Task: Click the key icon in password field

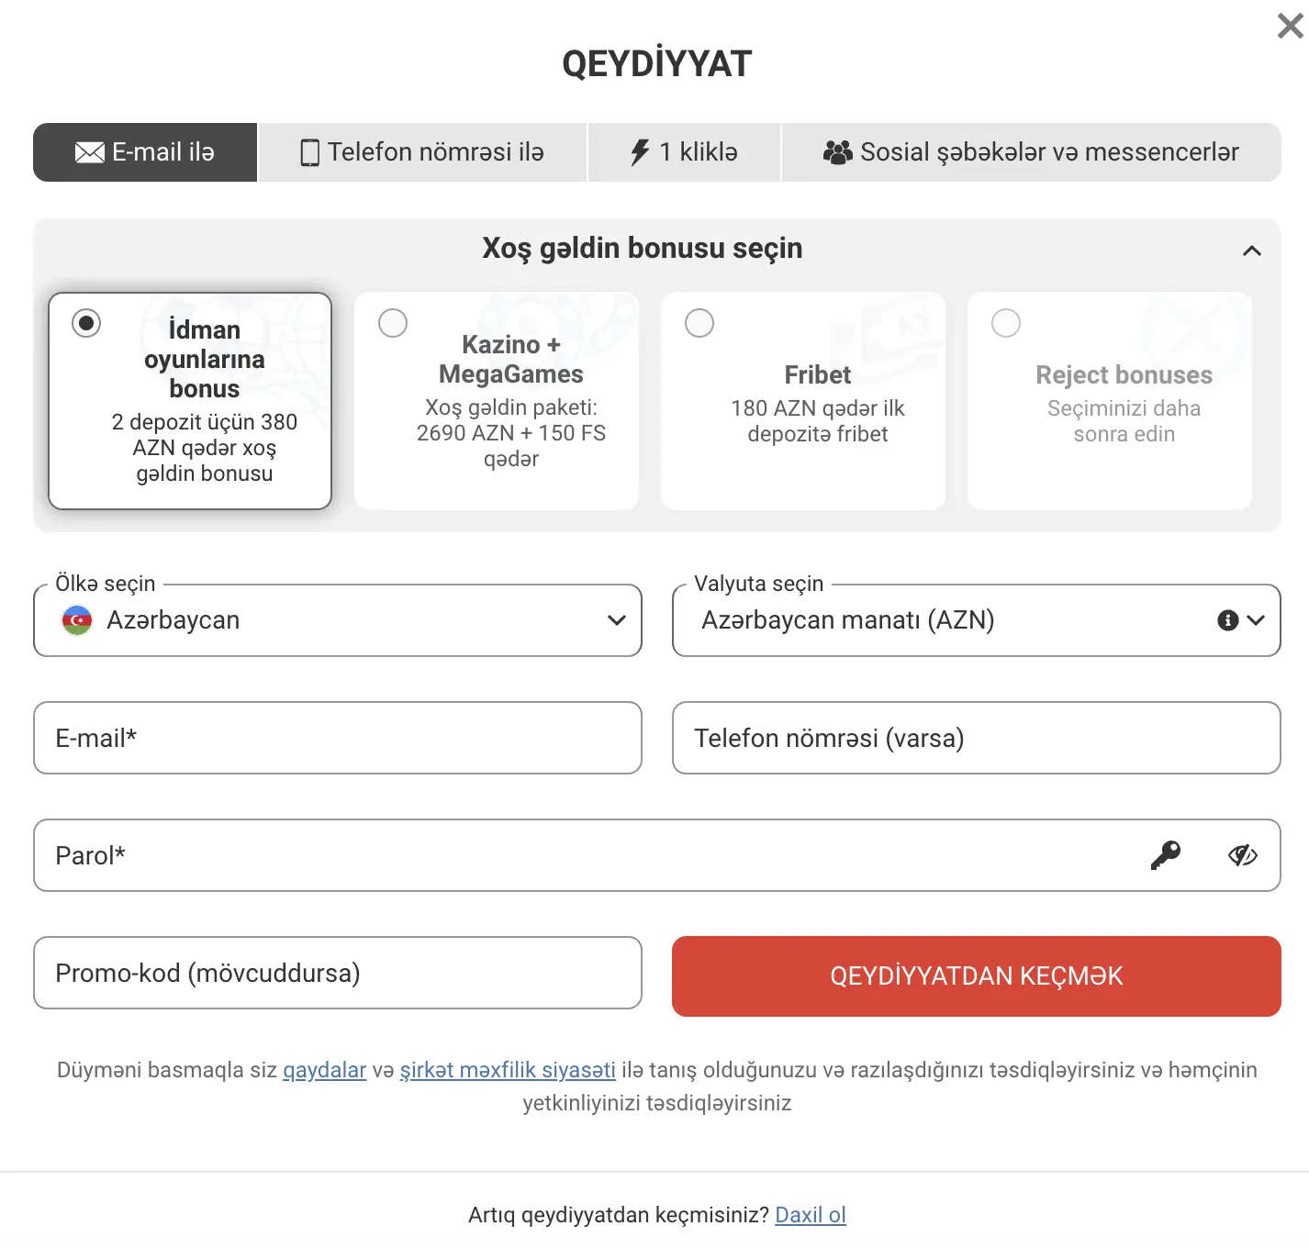Action: 1166,855
